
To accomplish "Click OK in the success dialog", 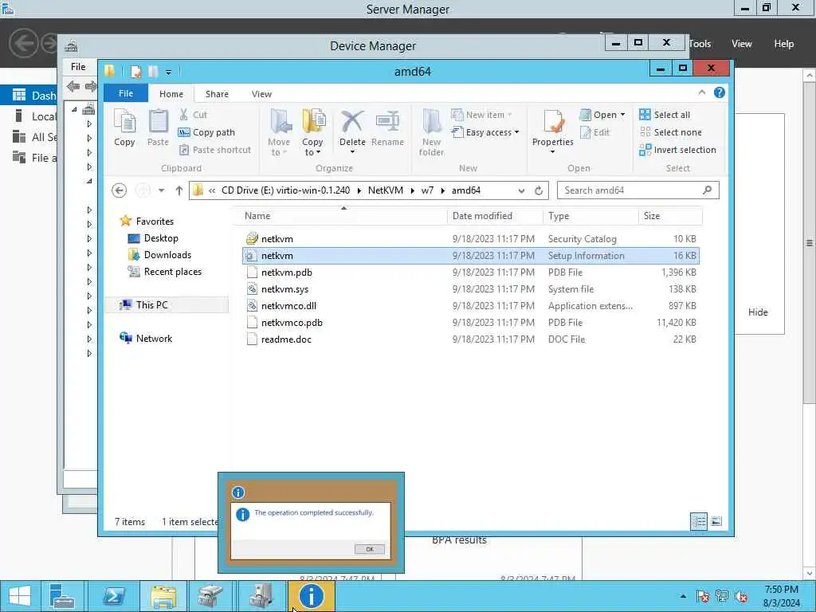I will [x=370, y=549].
